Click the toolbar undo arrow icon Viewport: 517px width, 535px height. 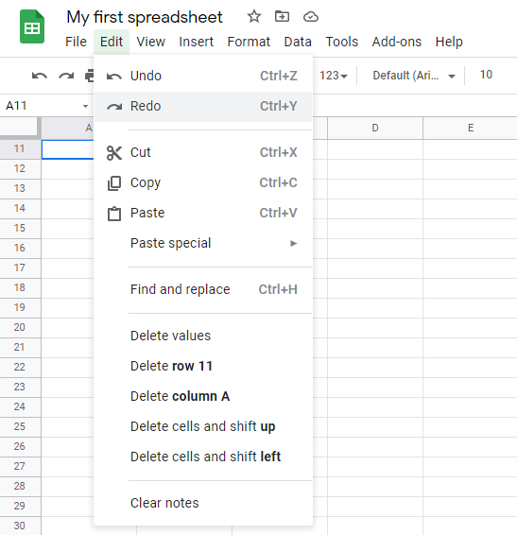click(40, 76)
